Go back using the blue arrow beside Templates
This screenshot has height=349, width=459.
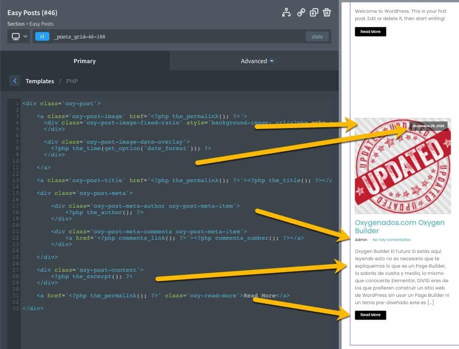pyautogui.click(x=15, y=81)
